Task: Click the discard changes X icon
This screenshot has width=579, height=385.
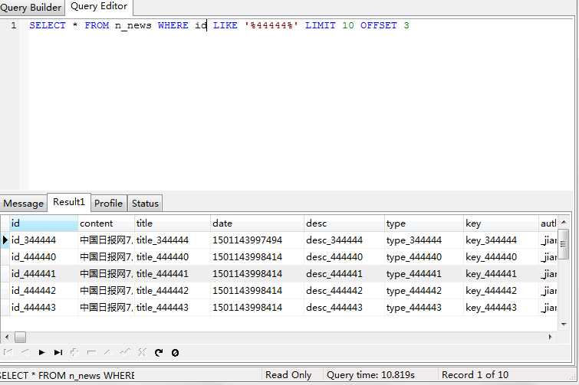Action: (142, 352)
